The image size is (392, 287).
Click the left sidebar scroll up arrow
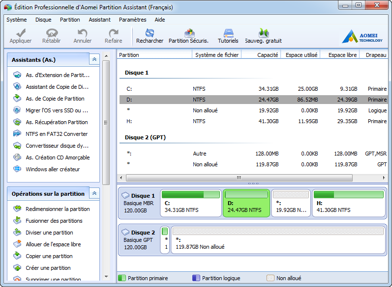[x=106, y=56]
